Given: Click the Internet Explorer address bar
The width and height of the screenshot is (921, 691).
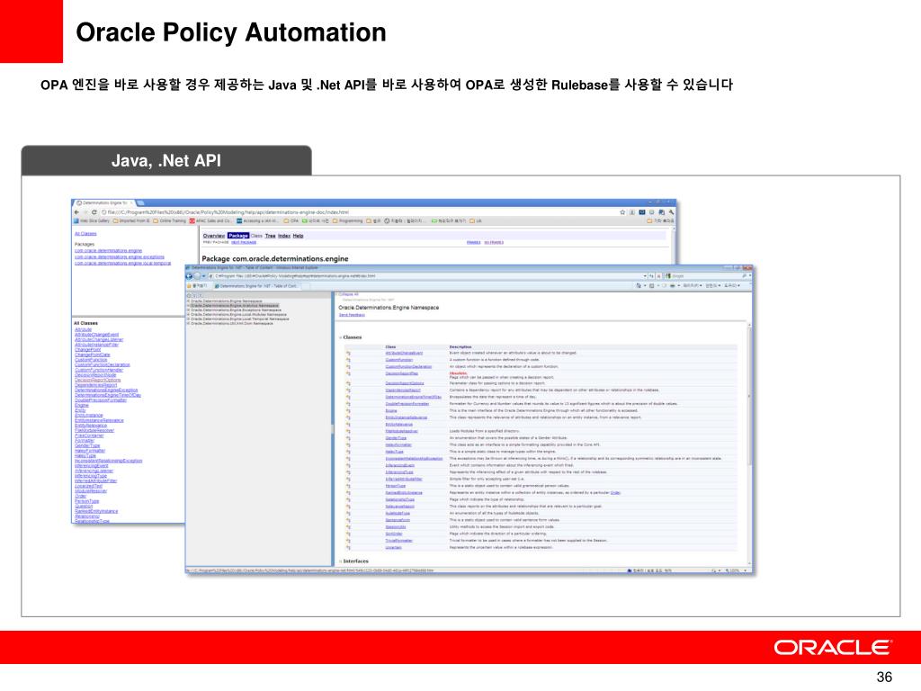Looking at the screenshot, I should [x=425, y=275].
